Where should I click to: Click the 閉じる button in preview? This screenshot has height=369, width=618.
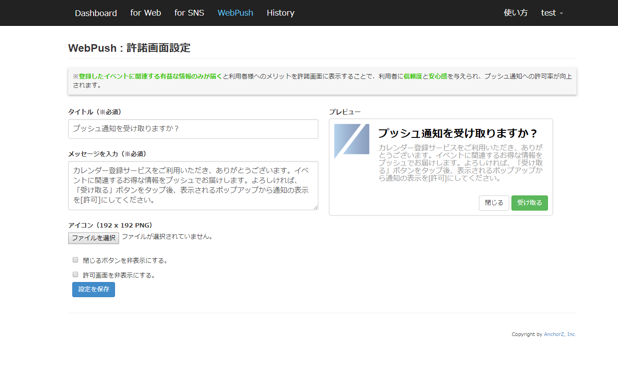[x=494, y=203]
